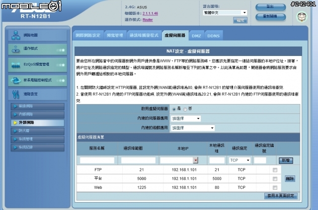Switch to the Internet connection settings tab
318x210 pixels.
coord(88,36)
